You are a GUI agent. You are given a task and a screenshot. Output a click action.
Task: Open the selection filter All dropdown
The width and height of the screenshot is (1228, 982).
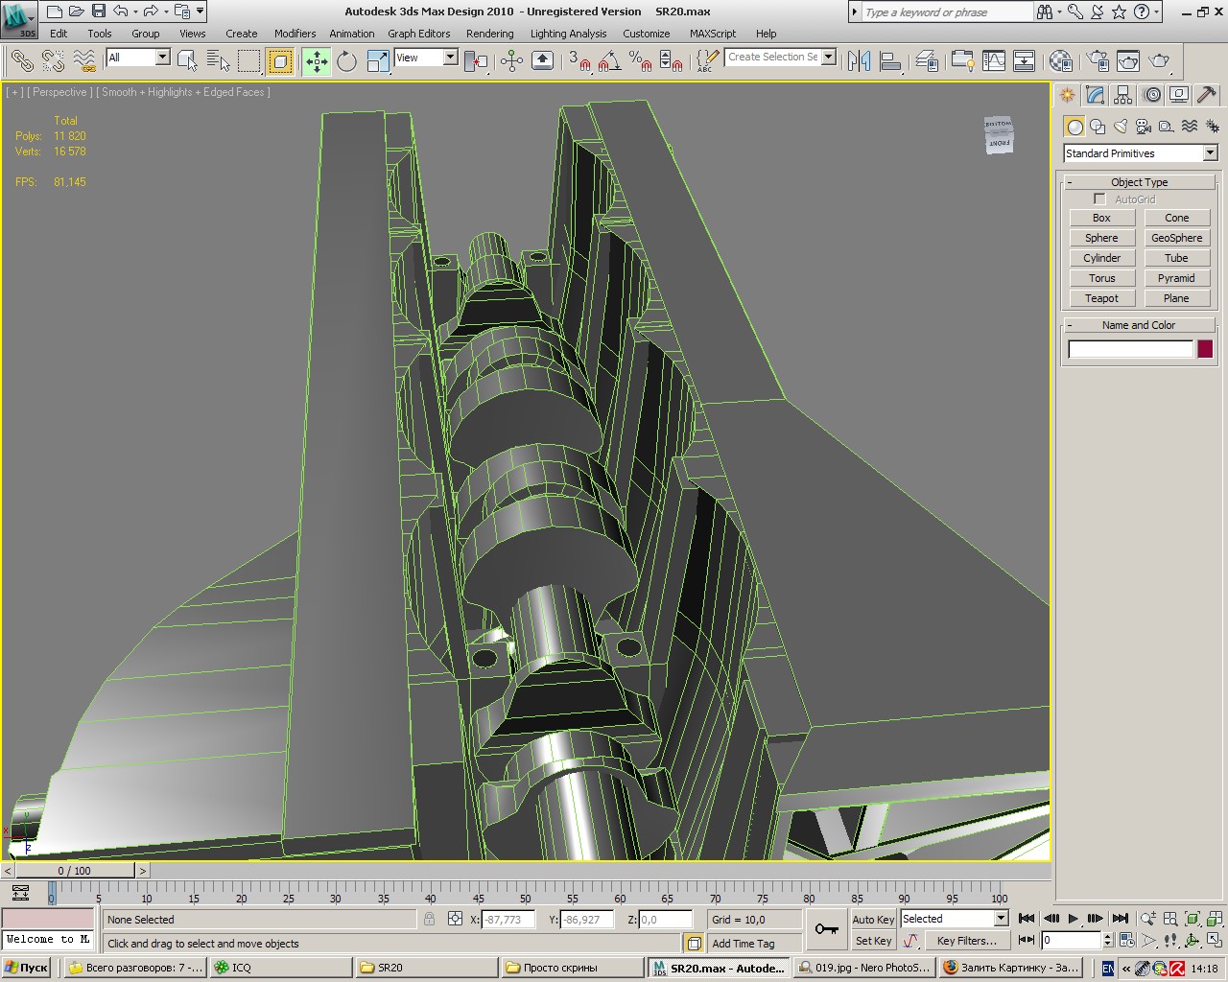162,58
